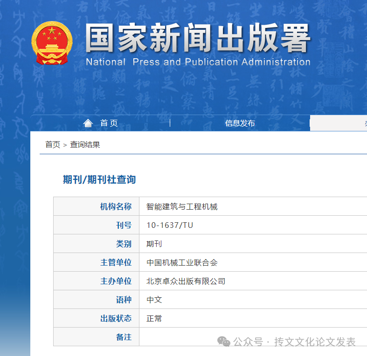Open the 首页 navigation tab
The width and height of the screenshot is (367, 356).
109,123
